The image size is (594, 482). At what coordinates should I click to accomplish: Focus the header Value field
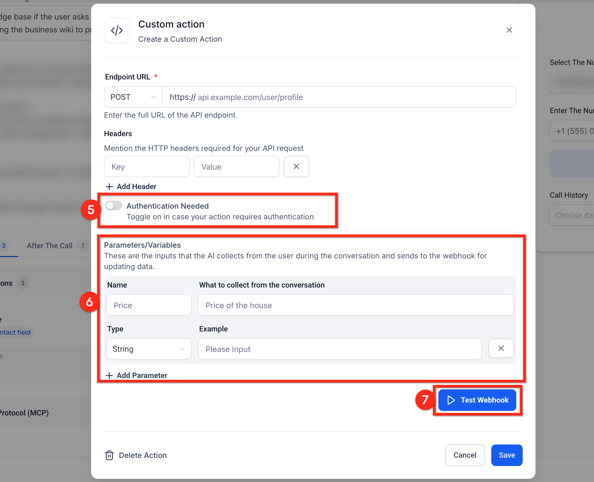click(236, 167)
